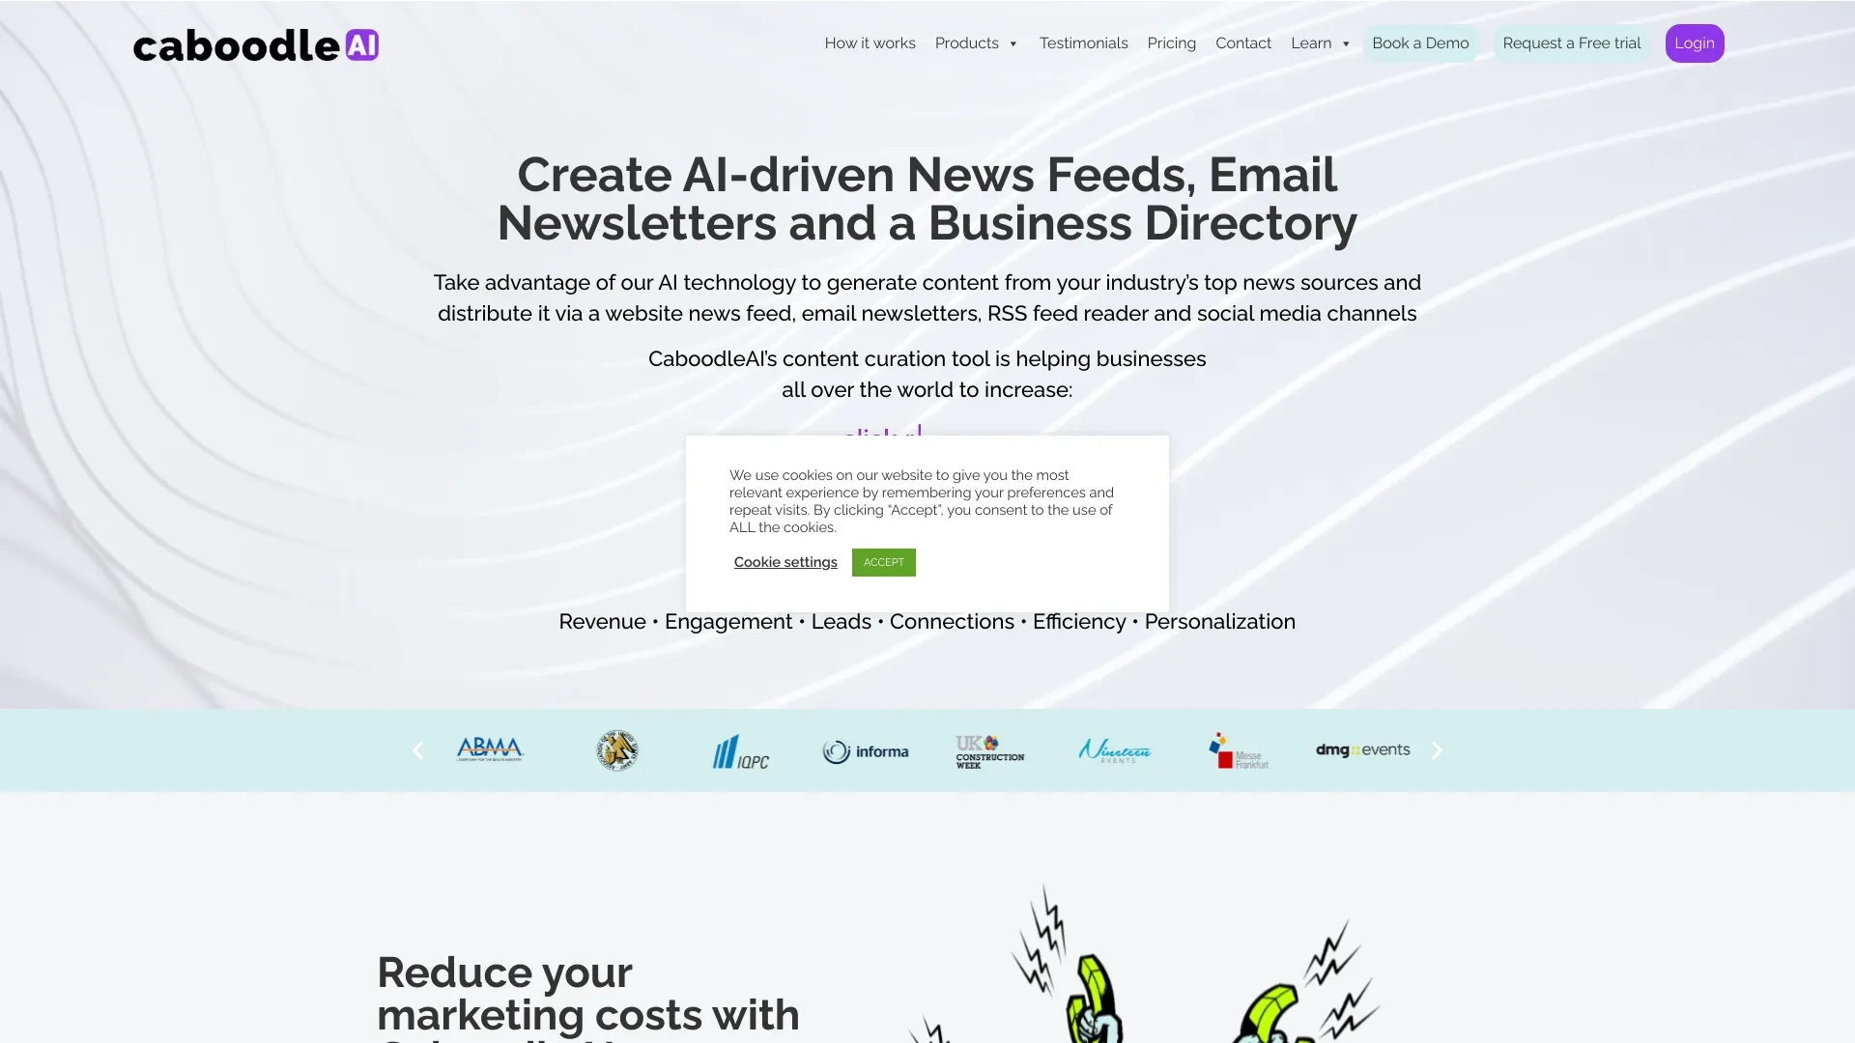Image resolution: width=1855 pixels, height=1043 pixels.
Task: Click the IQPC logo in client carousel
Action: coord(740,750)
